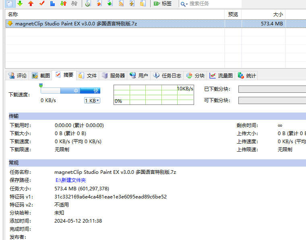
Task: Click the download speed graph
Action: 154,95
